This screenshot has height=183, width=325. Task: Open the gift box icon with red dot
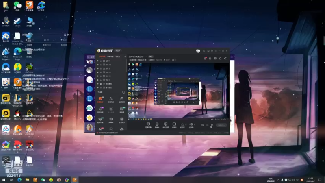[205, 58]
